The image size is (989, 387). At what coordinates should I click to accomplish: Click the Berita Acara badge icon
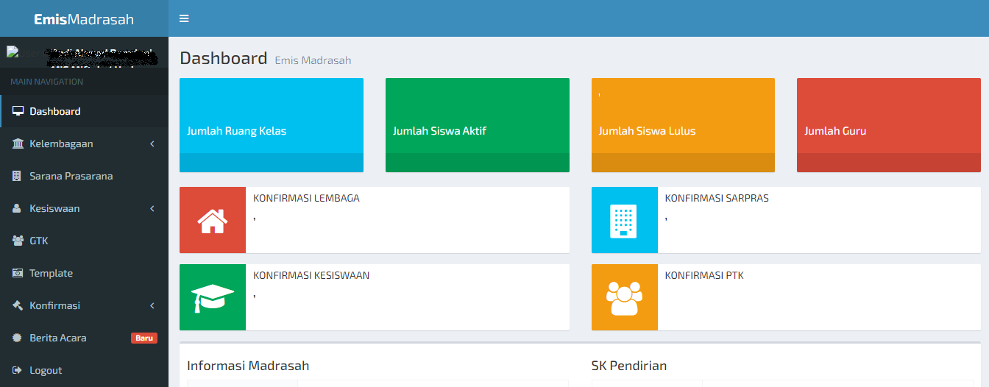[x=18, y=338]
